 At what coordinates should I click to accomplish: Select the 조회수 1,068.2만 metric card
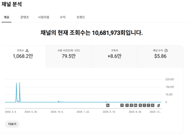[23, 56]
